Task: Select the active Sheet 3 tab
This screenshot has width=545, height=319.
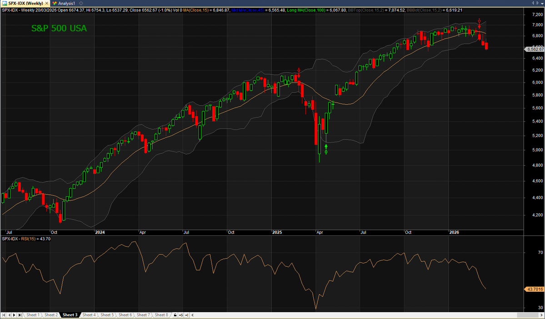Action: pos(70,315)
